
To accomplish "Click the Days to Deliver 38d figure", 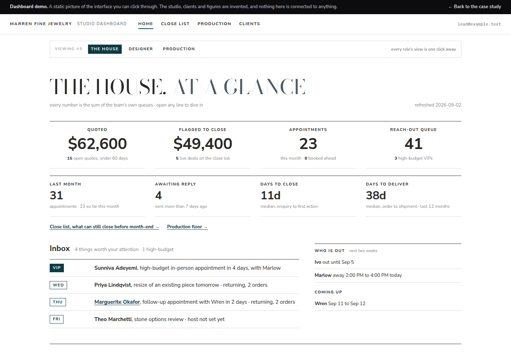I will (376, 195).
